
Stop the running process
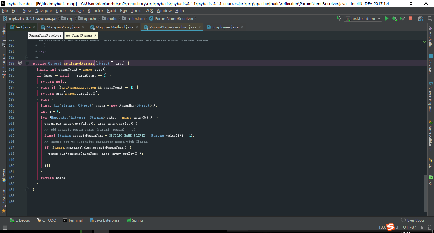(x=410, y=18)
